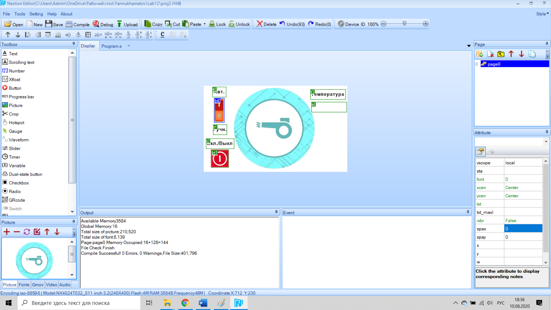Switch to the Program.s tab
This screenshot has height=310, width=551.
(111, 46)
